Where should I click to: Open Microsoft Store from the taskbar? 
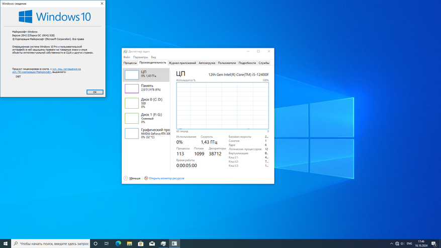(141, 243)
